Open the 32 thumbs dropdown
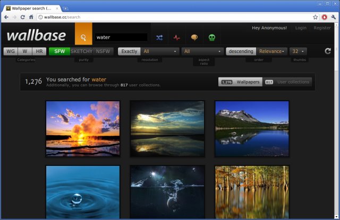This screenshot has width=340, height=220. (298, 51)
